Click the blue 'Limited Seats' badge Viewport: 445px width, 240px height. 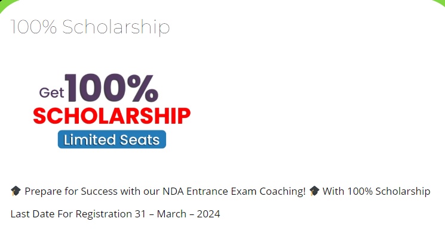[112, 139]
